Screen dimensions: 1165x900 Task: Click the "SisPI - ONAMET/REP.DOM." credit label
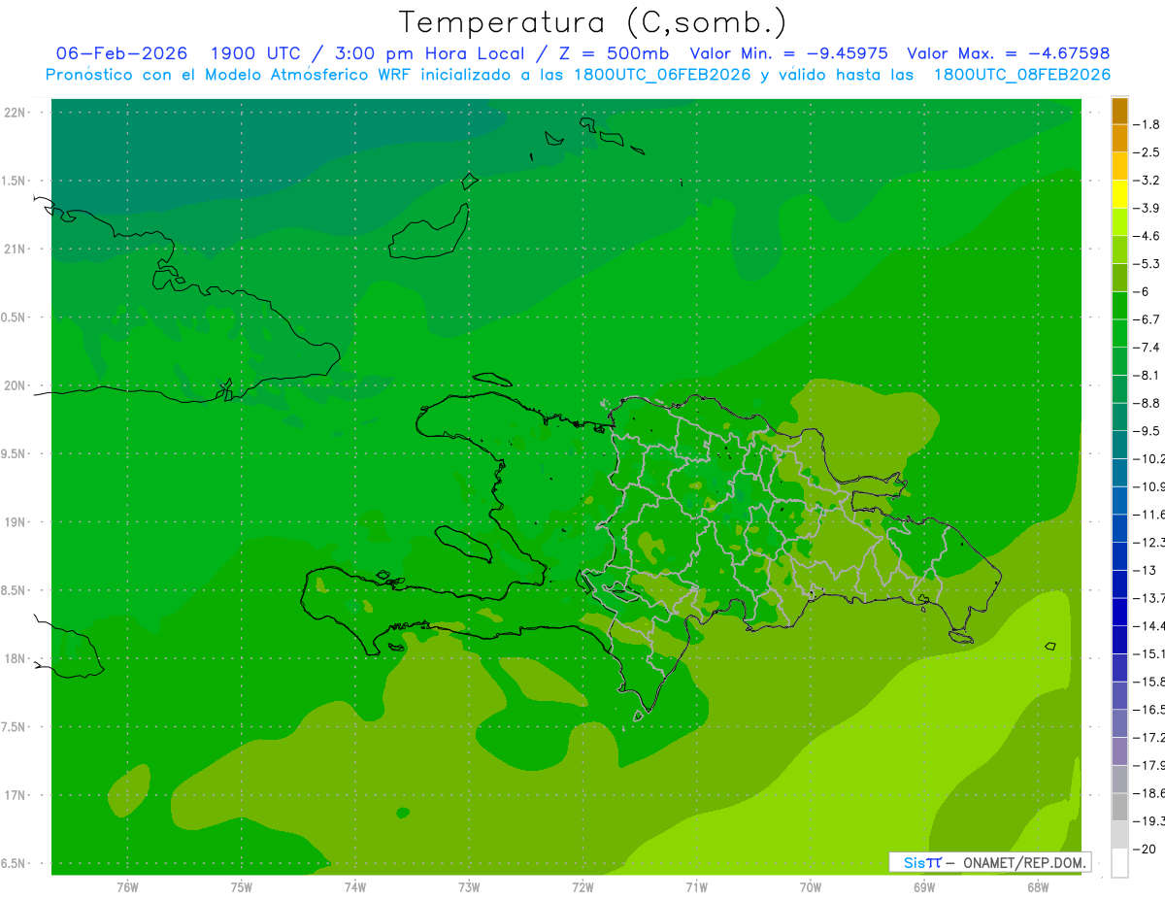coord(990,862)
